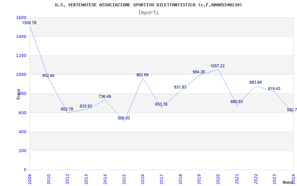Click the 1400 y-axis tick label
297x186 pixels.
pos(22,36)
